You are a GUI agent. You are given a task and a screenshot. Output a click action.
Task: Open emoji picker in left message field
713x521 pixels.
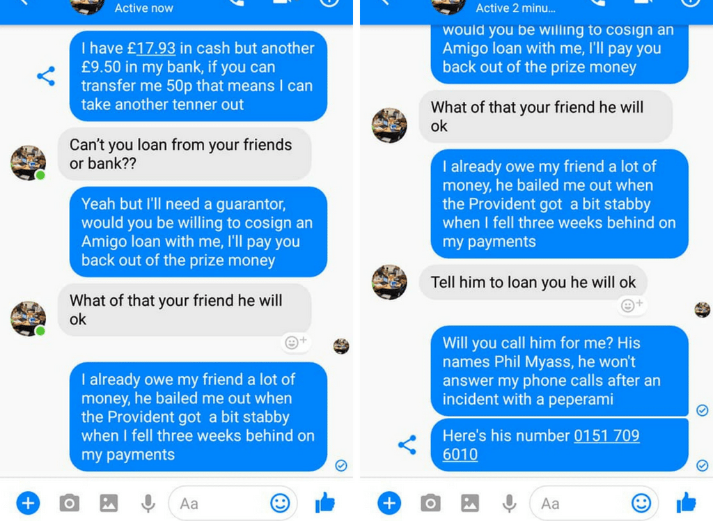click(280, 504)
